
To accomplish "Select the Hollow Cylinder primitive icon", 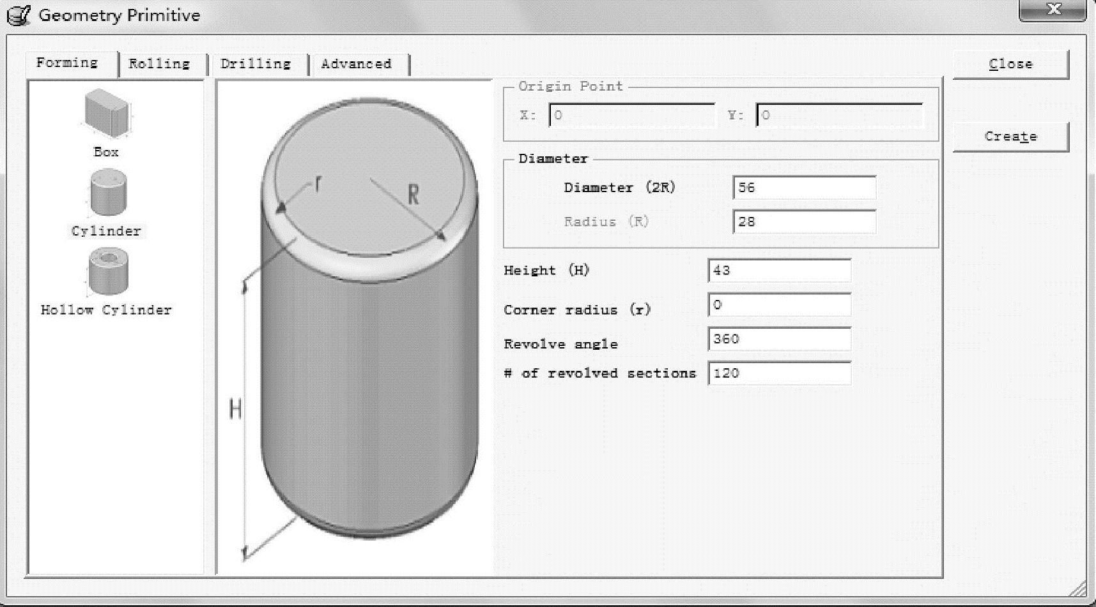I will point(107,272).
